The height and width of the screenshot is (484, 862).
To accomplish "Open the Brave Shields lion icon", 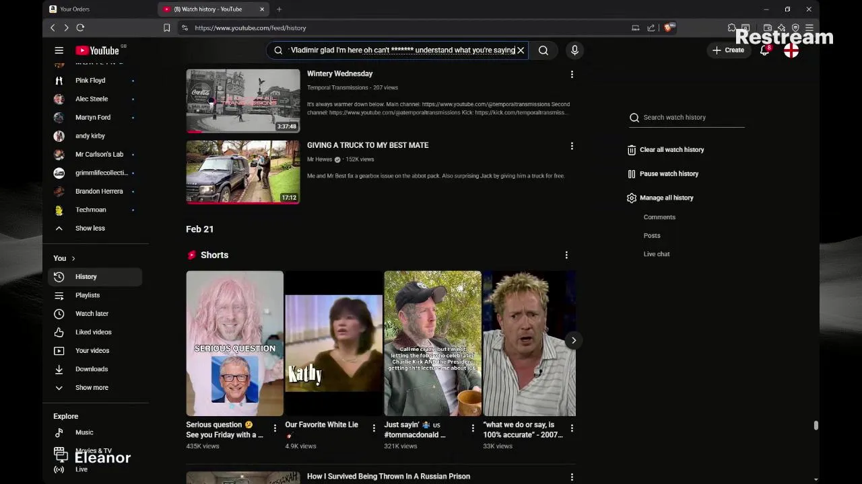I will [x=669, y=28].
